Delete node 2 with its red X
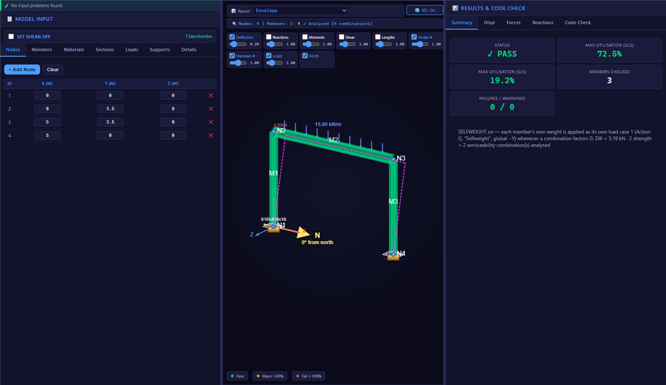Viewport: 666px width, 385px height. point(210,109)
